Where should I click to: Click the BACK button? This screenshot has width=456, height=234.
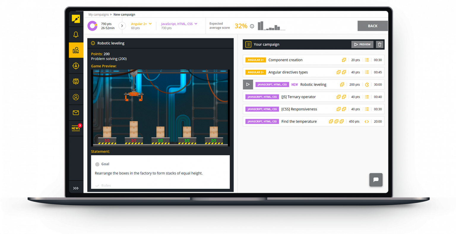[373, 26]
